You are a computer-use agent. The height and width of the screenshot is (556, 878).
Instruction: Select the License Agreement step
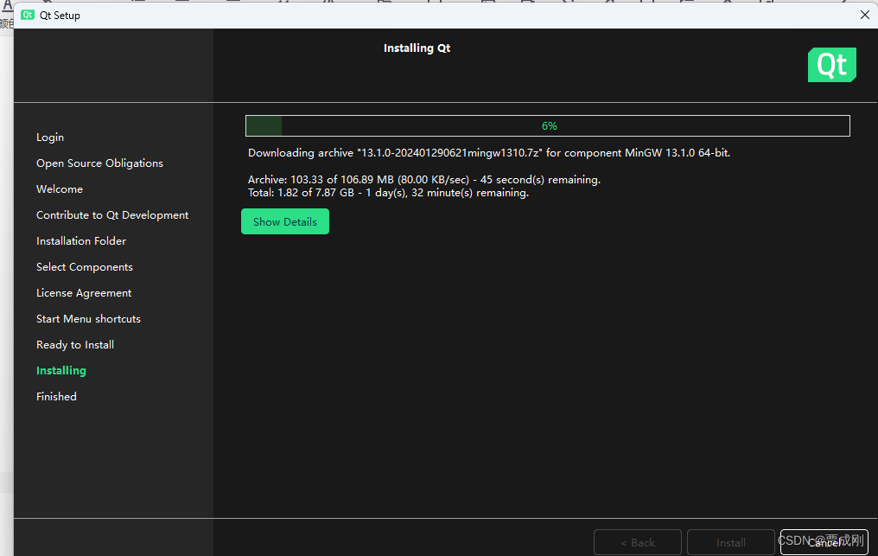84,292
